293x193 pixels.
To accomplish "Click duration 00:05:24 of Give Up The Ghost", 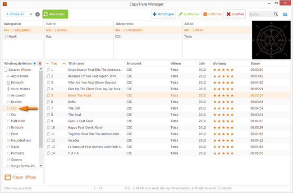I will click(257, 89).
